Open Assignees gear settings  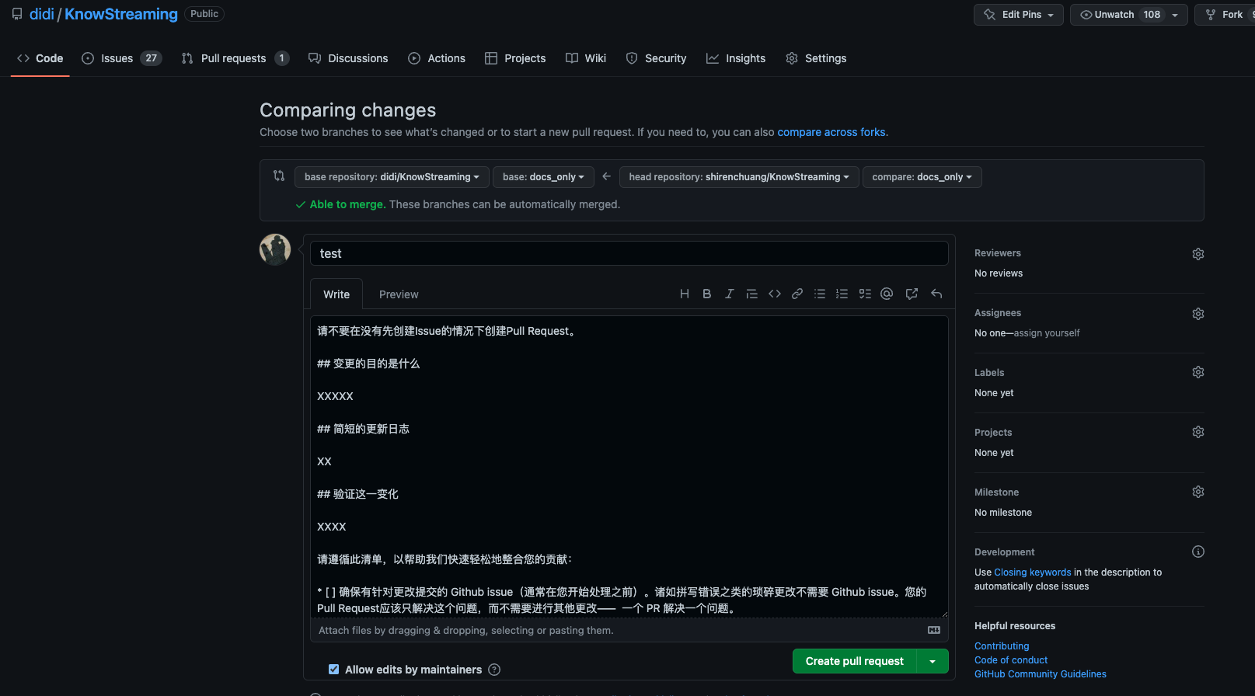pyautogui.click(x=1198, y=314)
